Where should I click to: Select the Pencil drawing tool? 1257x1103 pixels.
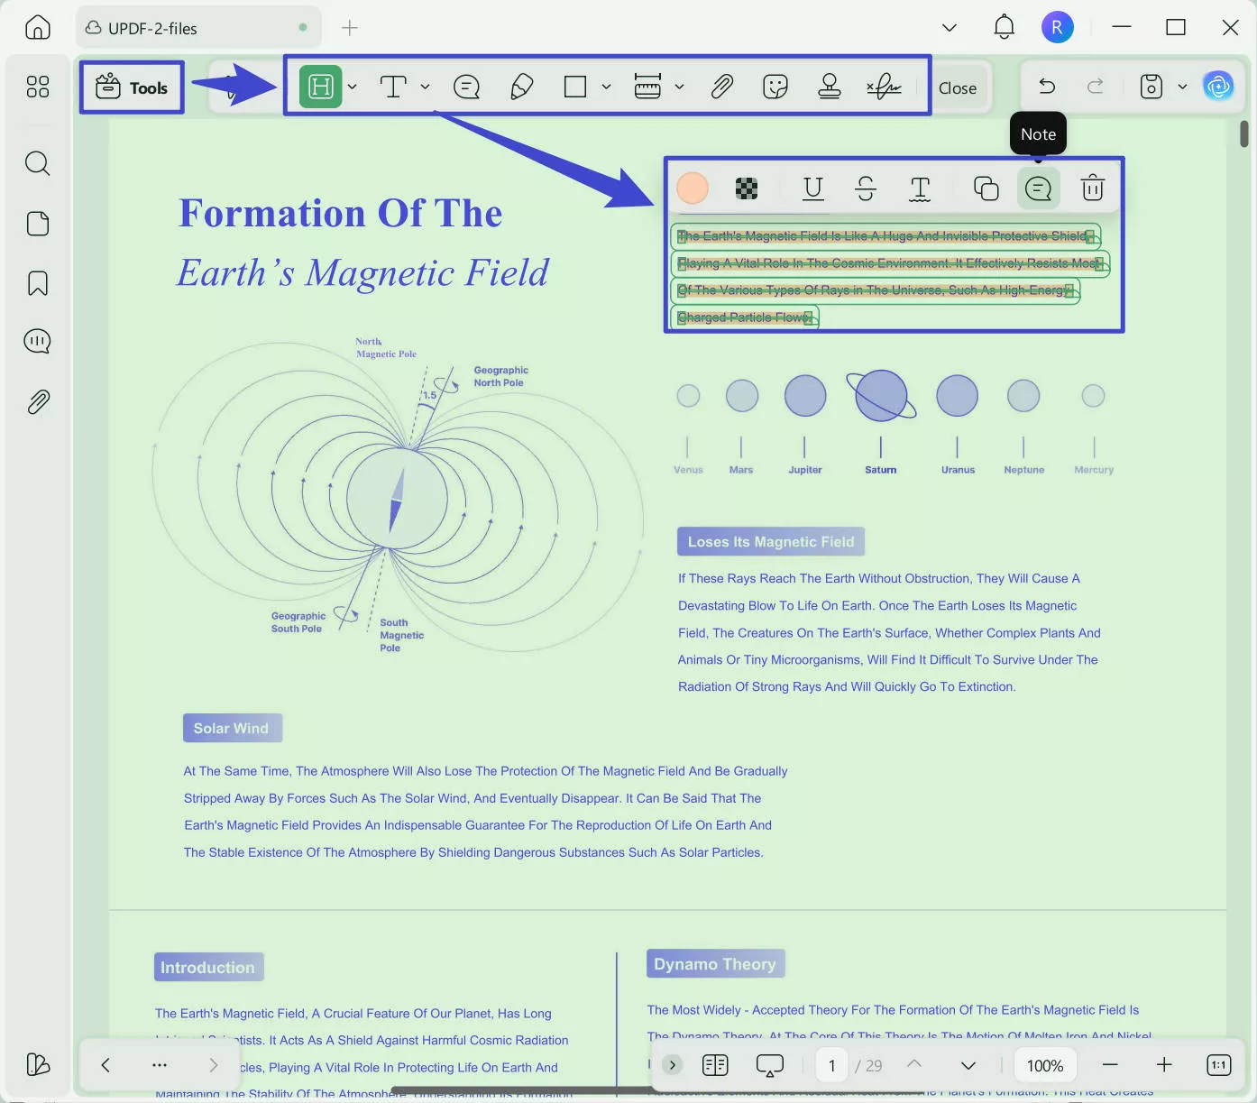click(x=521, y=87)
